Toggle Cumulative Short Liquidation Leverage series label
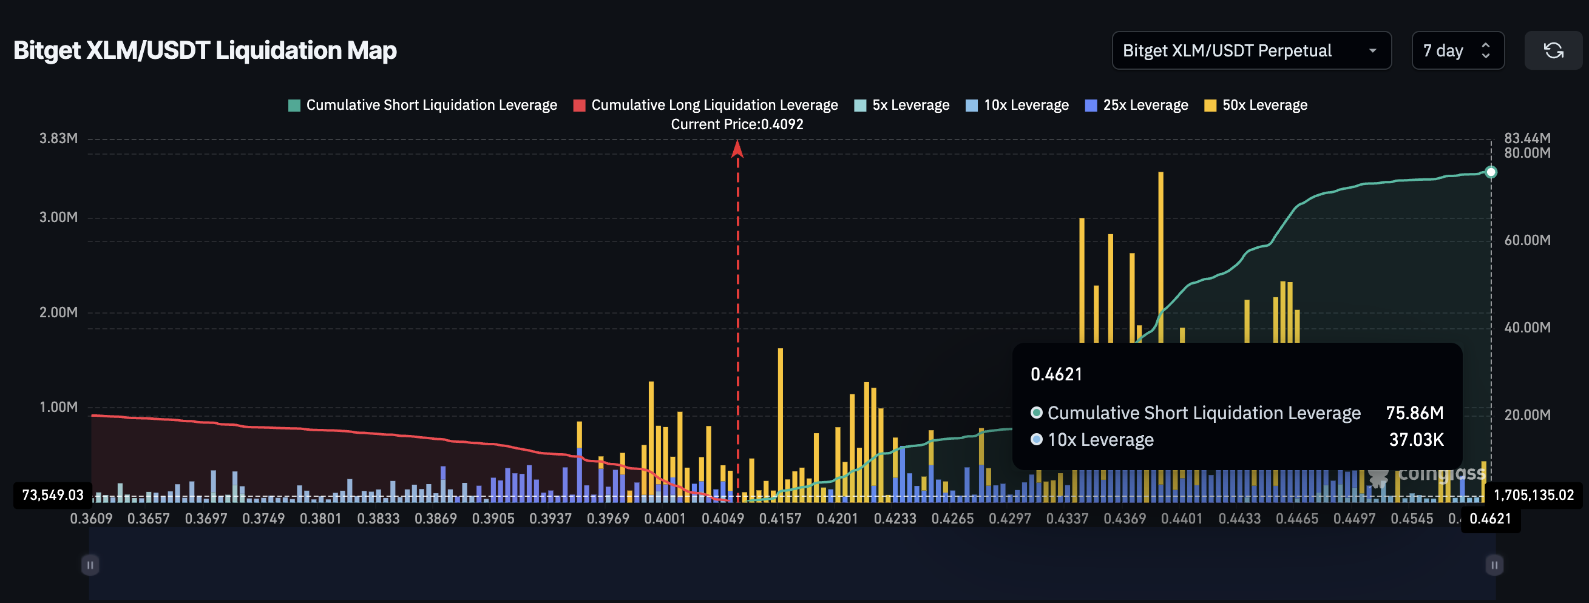The height and width of the screenshot is (603, 1589). [x=431, y=106]
